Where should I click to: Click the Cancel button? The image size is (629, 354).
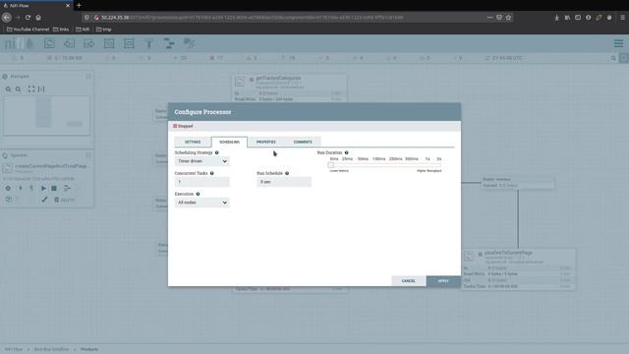tap(409, 281)
